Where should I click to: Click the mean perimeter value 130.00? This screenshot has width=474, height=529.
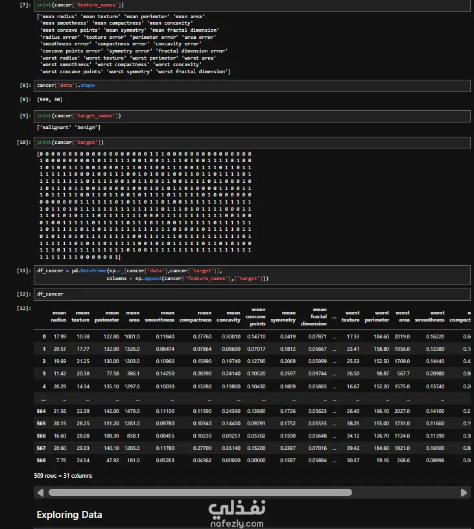(x=111, y=361)
